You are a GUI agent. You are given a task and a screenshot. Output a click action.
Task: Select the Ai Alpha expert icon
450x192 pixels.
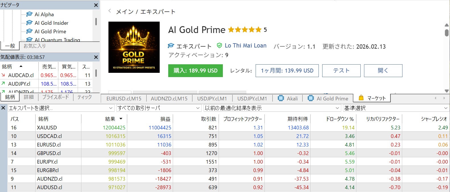point(29,14)
